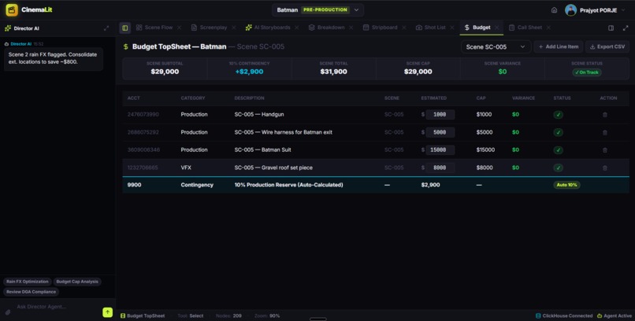The width and height of the screenshot is (635, 321).
Task: Close the Shot List tab
Action: click(x=452, y=28)
